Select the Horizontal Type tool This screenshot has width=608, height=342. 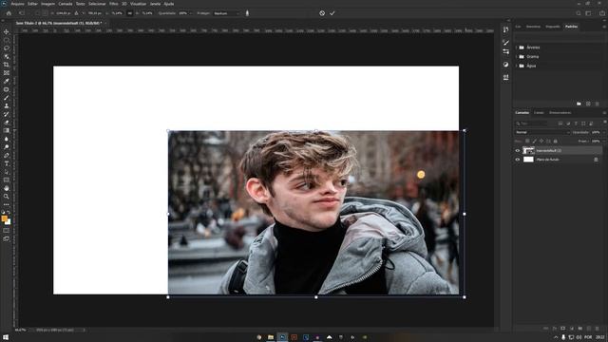click(7, 163)
